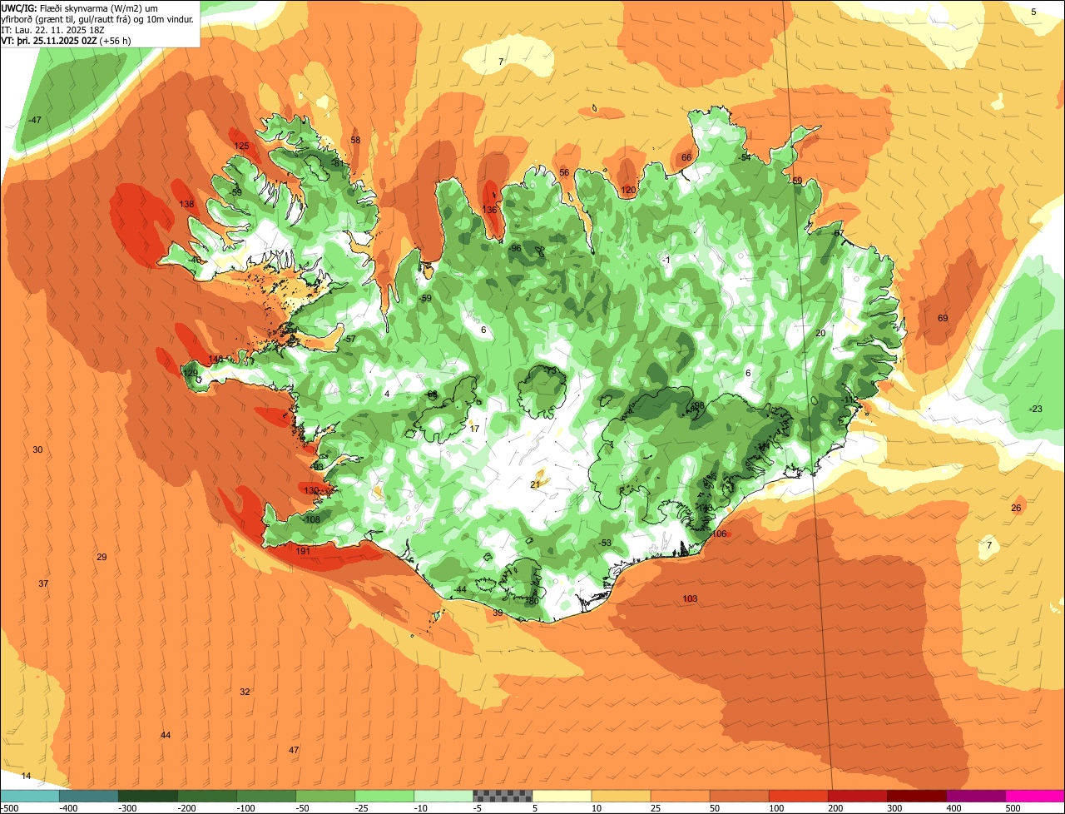Screen dimensions: 1065x814
Task: Click the map value 32 in the southern ocean
Action: click(245, 692)
